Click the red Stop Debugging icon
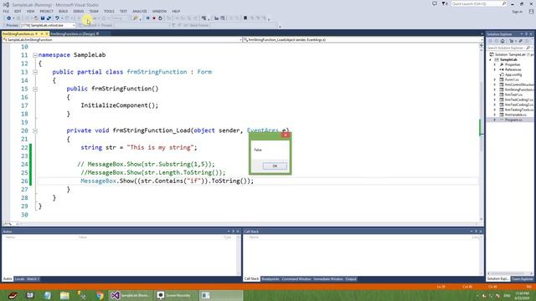This screenshot has height=301, width=536. (154, 18)
